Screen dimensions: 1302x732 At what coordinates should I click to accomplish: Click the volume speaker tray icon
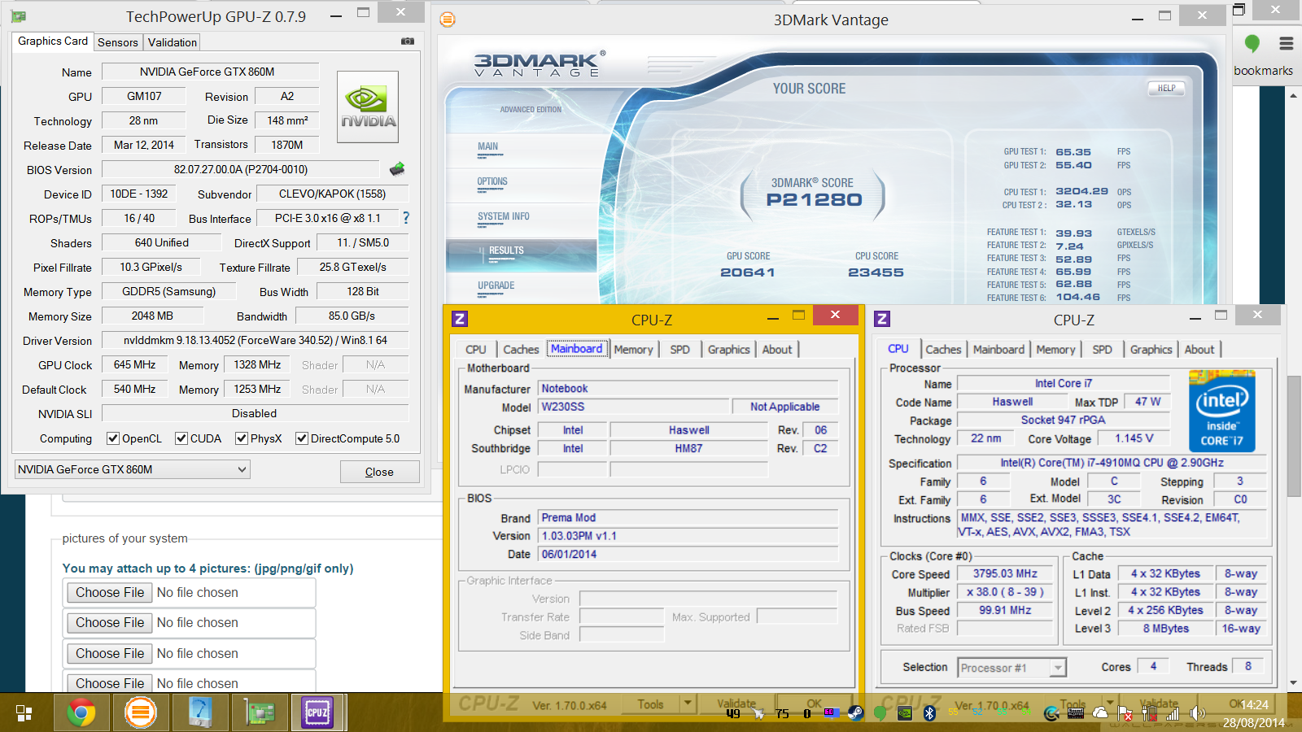1198,713
